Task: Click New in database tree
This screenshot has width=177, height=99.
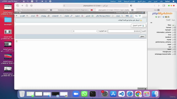Action: click(169, 25)
